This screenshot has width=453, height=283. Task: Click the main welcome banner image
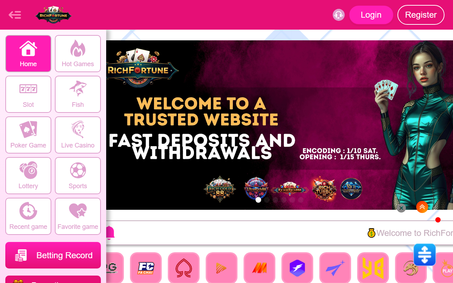[x=280, y=125]
